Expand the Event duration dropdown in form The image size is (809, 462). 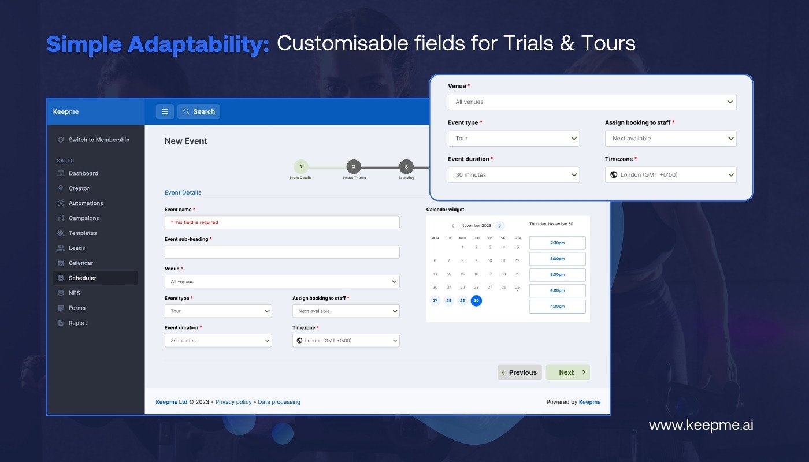click(x=218, y=341)
